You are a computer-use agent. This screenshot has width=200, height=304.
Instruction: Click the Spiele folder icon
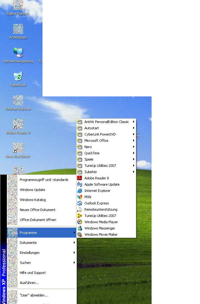(80, 159)
